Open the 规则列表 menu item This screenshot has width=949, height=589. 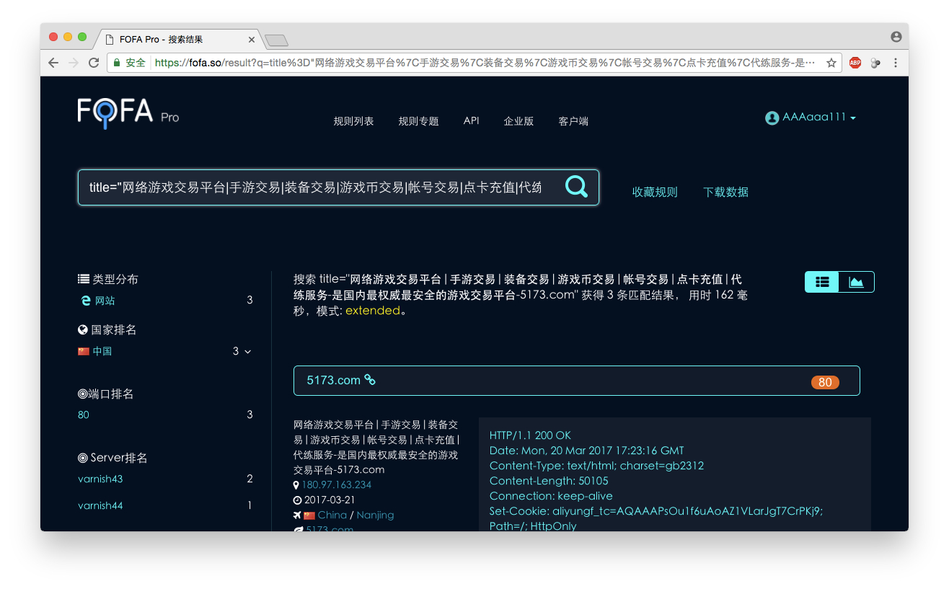(x=353, y=121)
